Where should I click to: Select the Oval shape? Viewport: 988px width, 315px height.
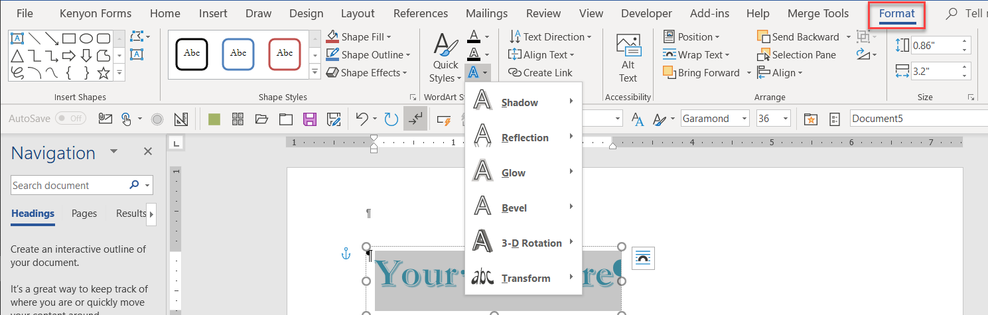coord(86,38)
